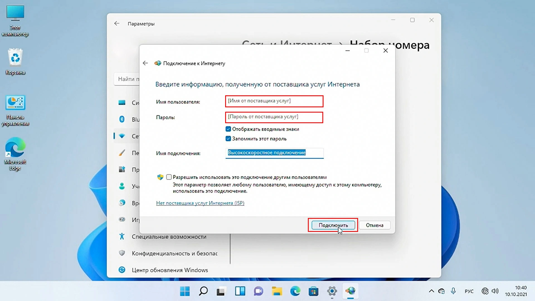Click the Privacy and security shield icon
This screenshot has height=301, width=535.
tap(122, 253)
